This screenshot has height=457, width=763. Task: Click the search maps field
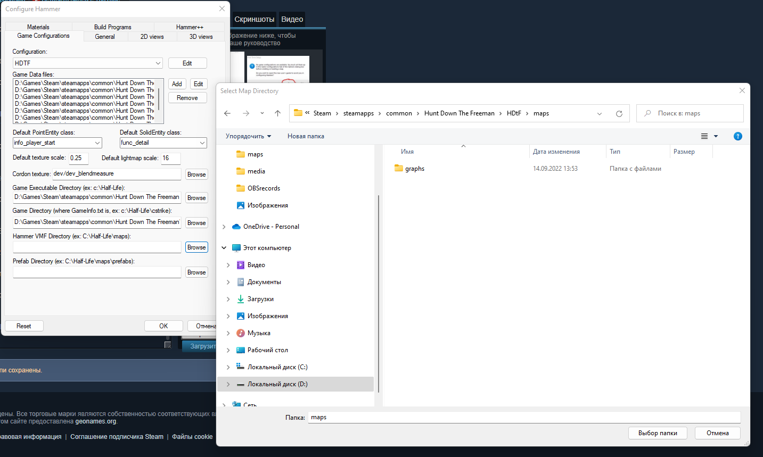tap(690, 113)
